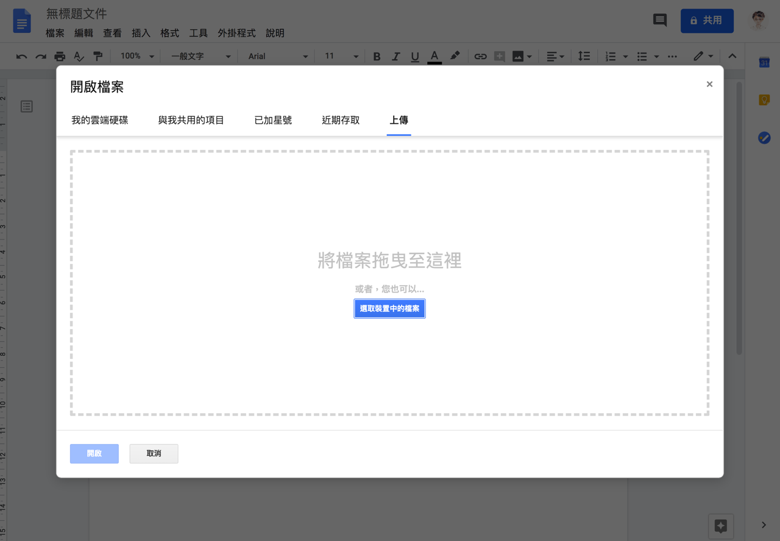Open the 說明 menu
Screen dimensions: 780x541
(x=275, y=34)
